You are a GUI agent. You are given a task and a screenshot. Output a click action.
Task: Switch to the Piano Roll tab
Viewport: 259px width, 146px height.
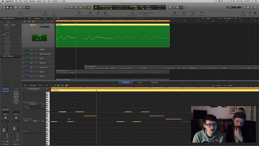(x=126, y=82)
